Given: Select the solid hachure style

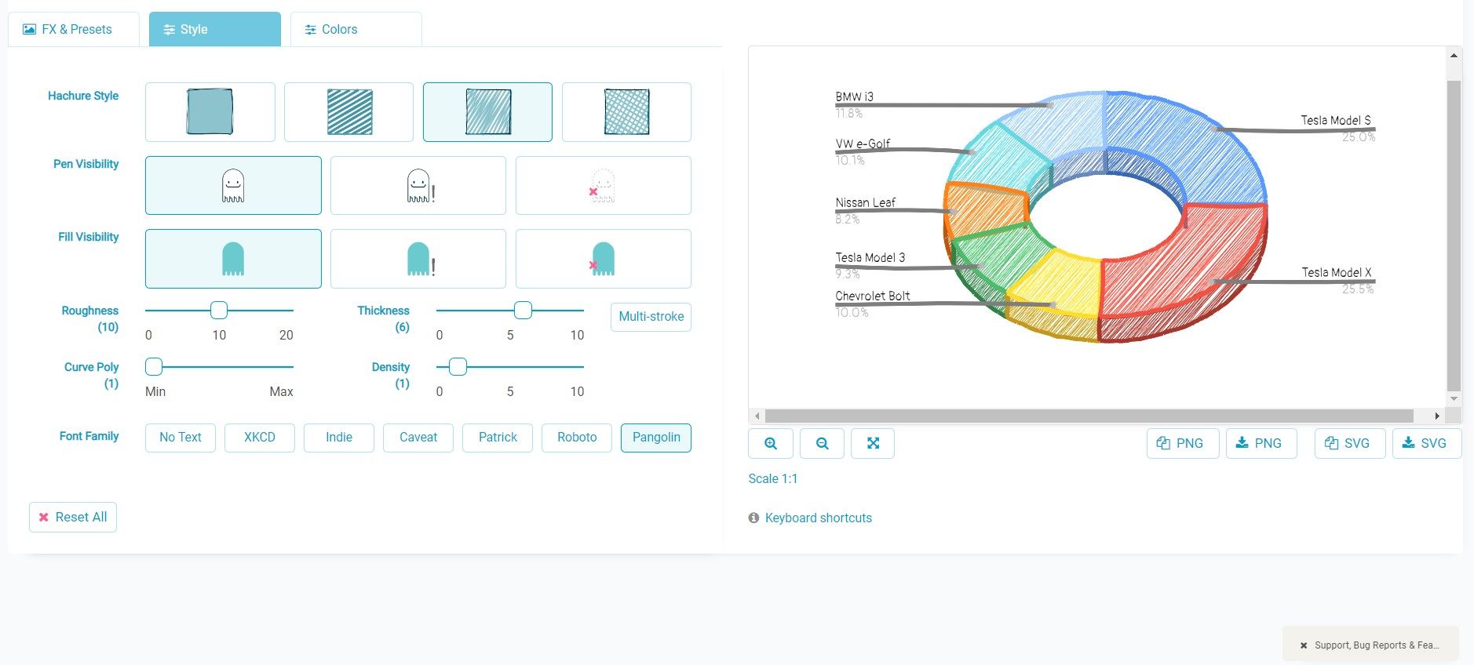Looking at the screenshot, I should 210,112.
